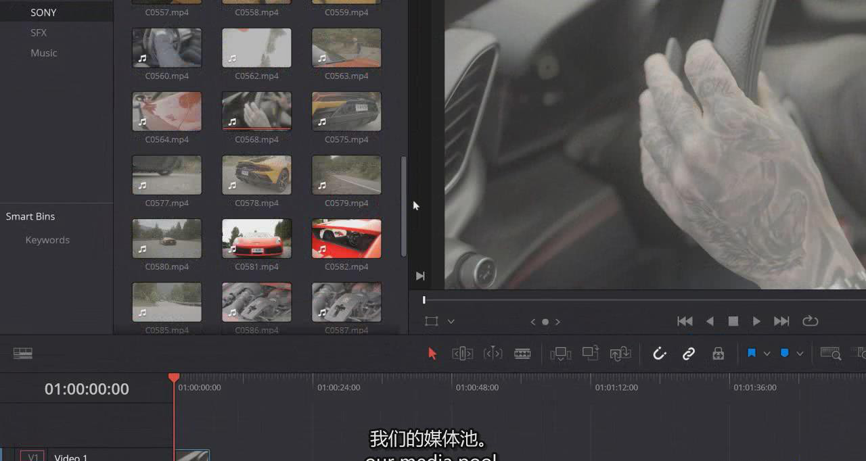Image resolution: width=866 pixels, height=461 pixels.
Task: Select the Blade Edit Mode tool
Action: point(522,354)
